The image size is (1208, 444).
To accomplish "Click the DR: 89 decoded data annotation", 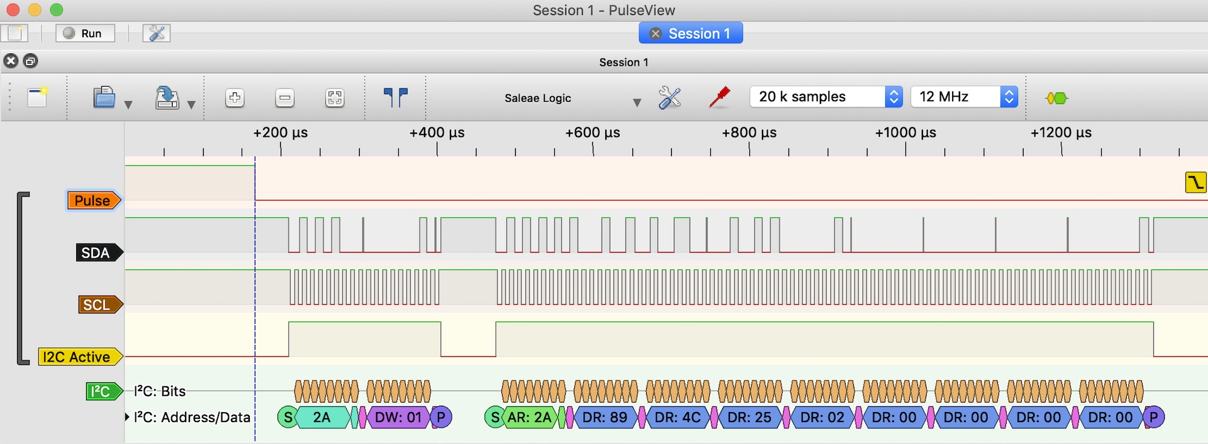I will [x=604, y=417].
